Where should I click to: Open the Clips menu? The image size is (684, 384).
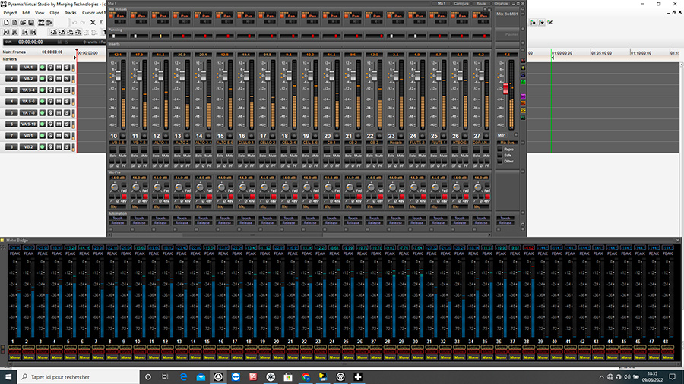(55, 13)
